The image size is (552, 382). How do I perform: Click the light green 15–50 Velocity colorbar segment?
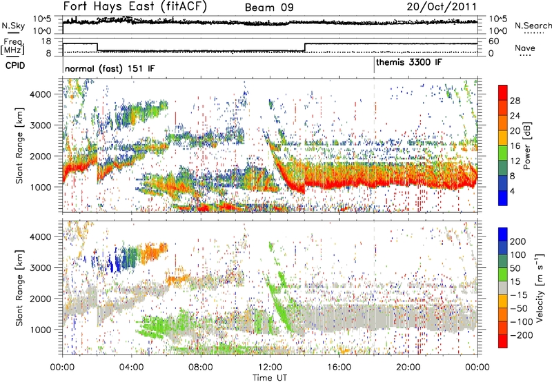pos(503,274)
